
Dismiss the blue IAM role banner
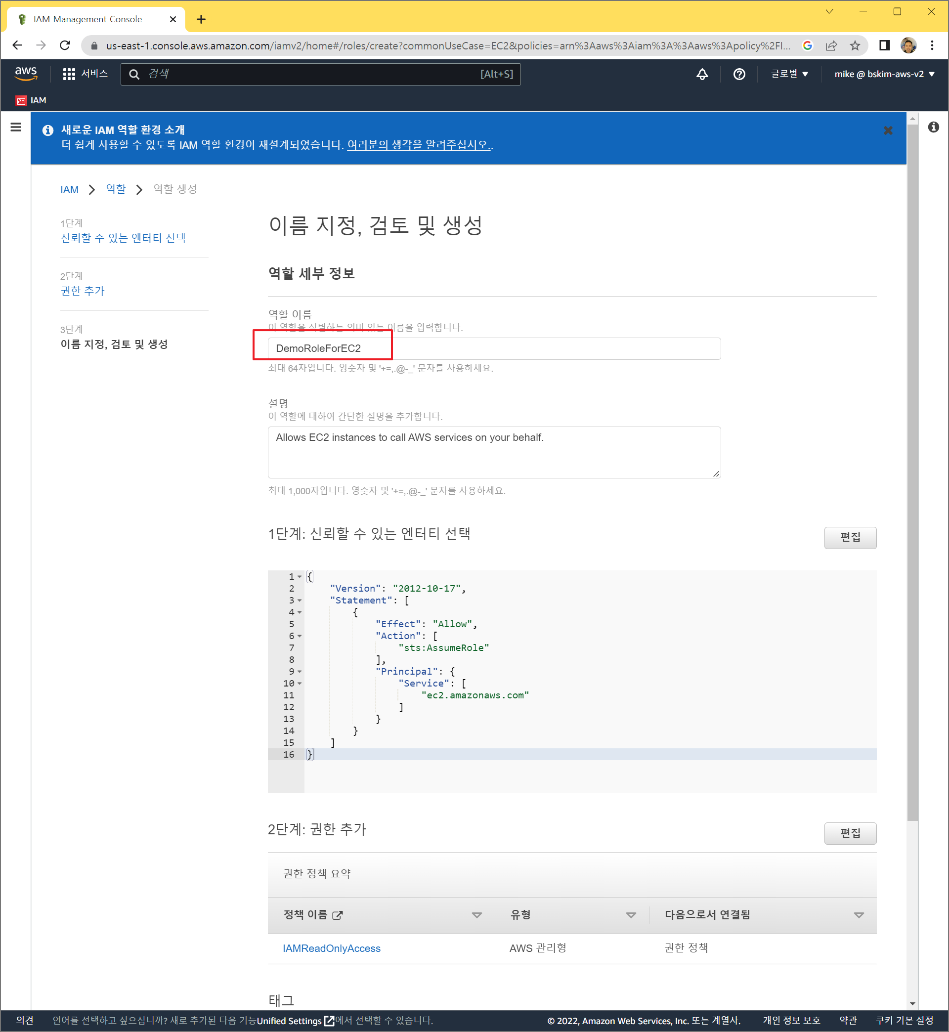tap(888, 130)
